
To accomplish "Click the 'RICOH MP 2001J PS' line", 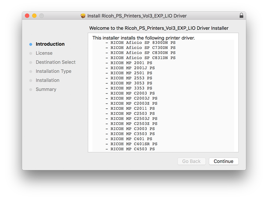I will tap(130, 68).
